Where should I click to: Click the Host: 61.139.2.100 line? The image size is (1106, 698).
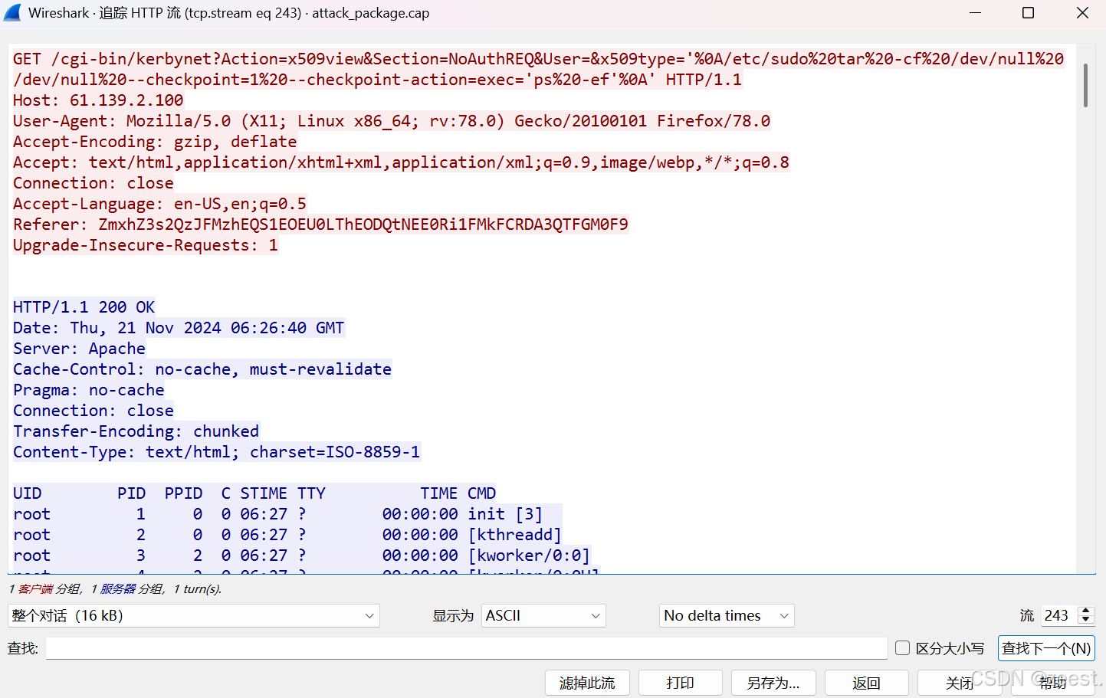tap(98, 100)
